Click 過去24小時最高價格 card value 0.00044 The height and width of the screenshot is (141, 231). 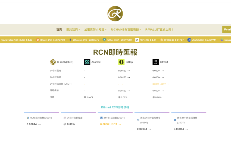coord(142,129)
